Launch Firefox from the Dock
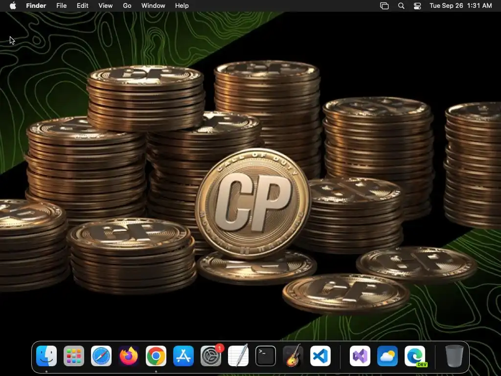This screenshot has height=376, width=501. (x=129, y=356)
